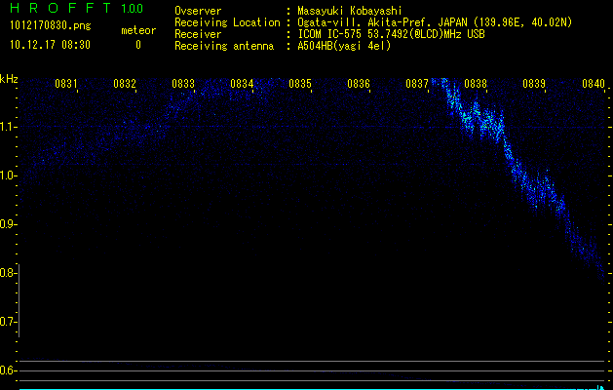Click the 0835 time axis marker
This screenshot has height=390, width=613.
(300, 84)
